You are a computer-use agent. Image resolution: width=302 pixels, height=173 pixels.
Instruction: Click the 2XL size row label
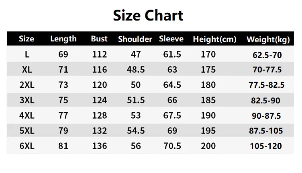pyautogui.click(x=27, y=85)
